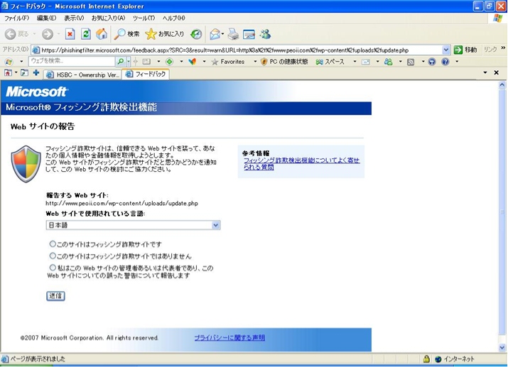Click the Refresh page icon
The height and width of the screenshot is (367, 508).
(85, 33)
